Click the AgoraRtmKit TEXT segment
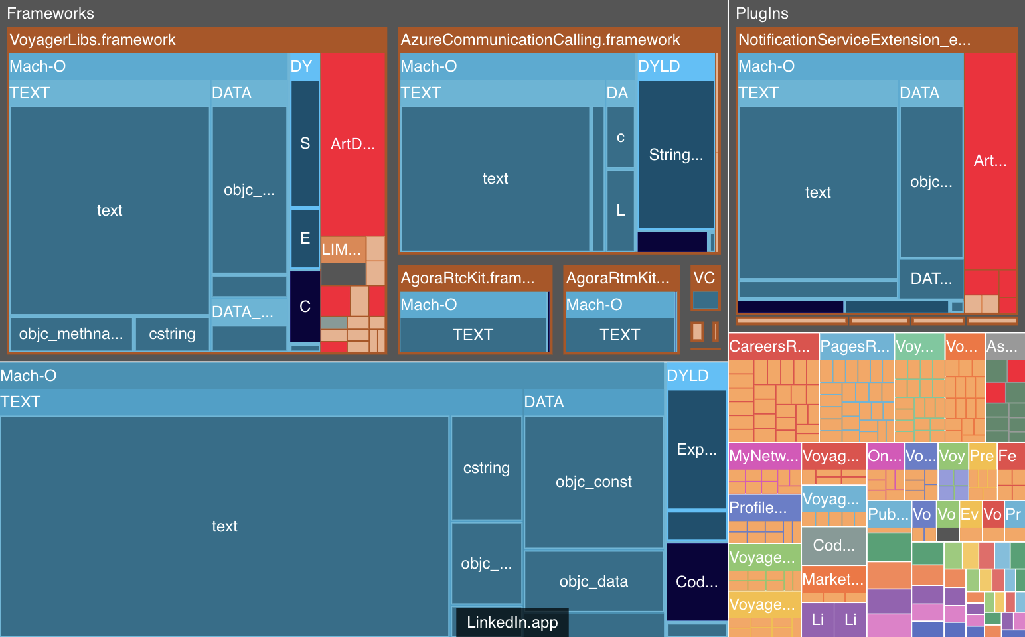Screen dimensions: 1025x637 (620, 335)
